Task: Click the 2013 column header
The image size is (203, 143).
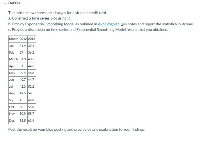Action: [31, 39]
